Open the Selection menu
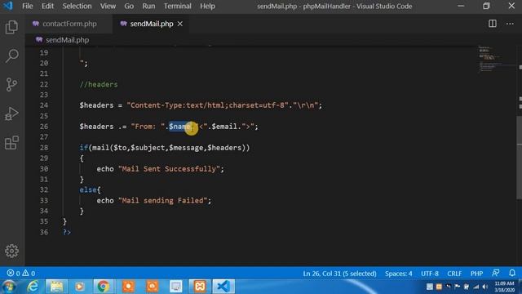The height and width of the screenshot is (294, 522). [77, 6]
